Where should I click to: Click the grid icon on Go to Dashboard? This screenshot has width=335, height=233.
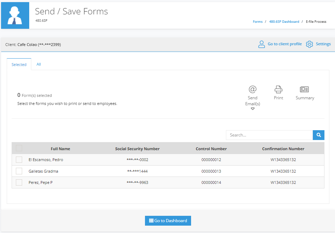coord(151,221)
